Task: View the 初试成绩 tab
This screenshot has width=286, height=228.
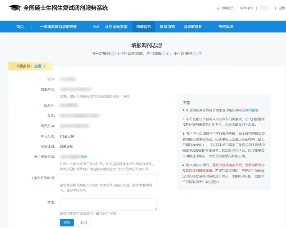Action: coord(226,27)
